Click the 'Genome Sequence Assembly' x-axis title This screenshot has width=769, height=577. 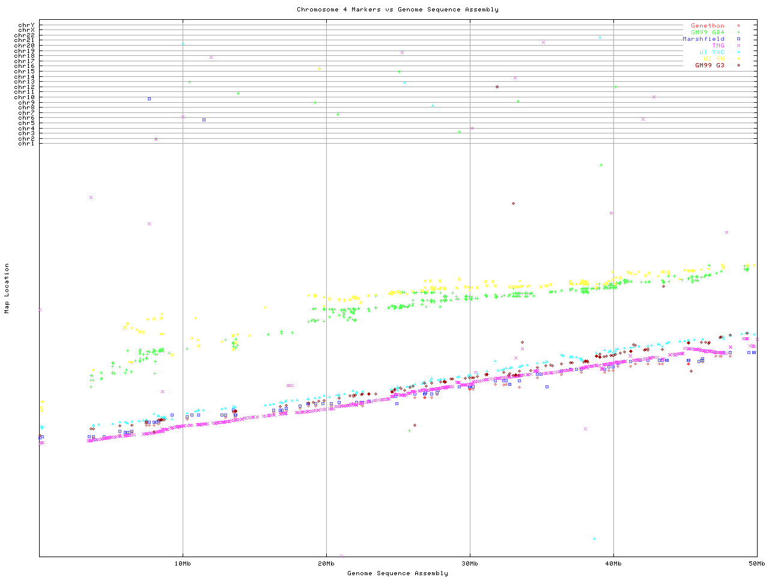click(397, 573)
